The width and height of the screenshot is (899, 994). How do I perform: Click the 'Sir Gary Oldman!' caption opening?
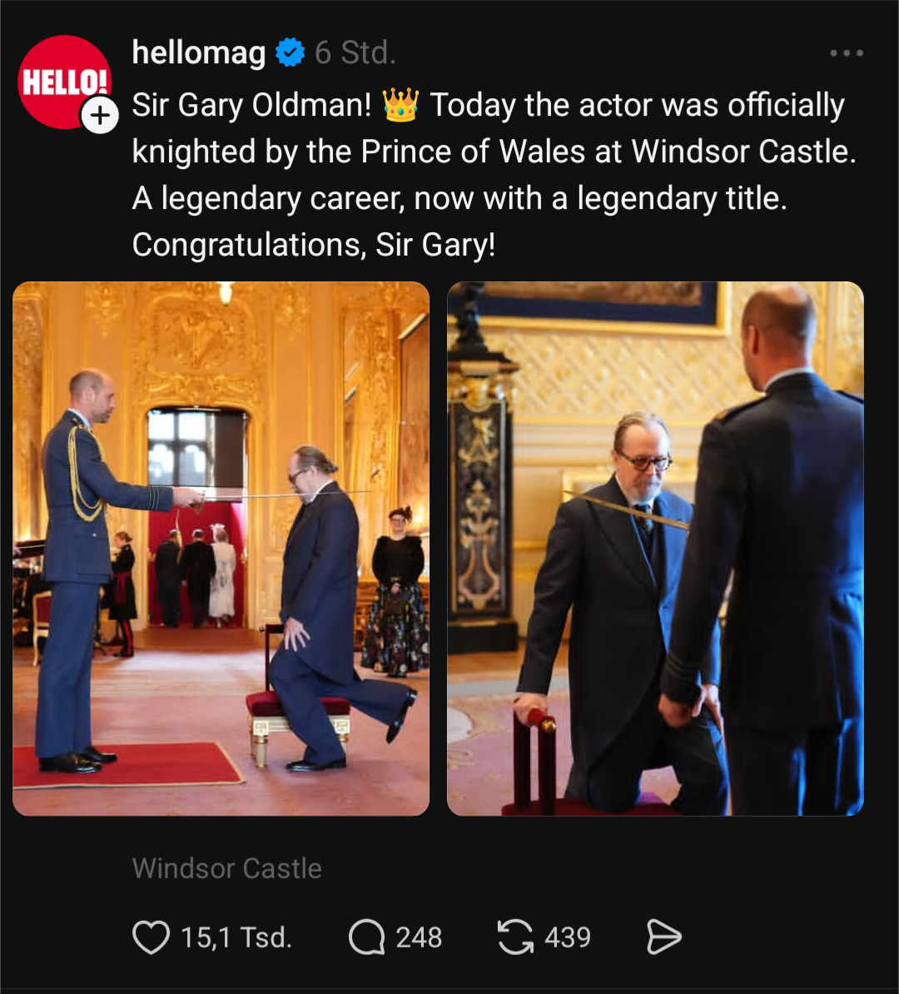coord(251,105)
